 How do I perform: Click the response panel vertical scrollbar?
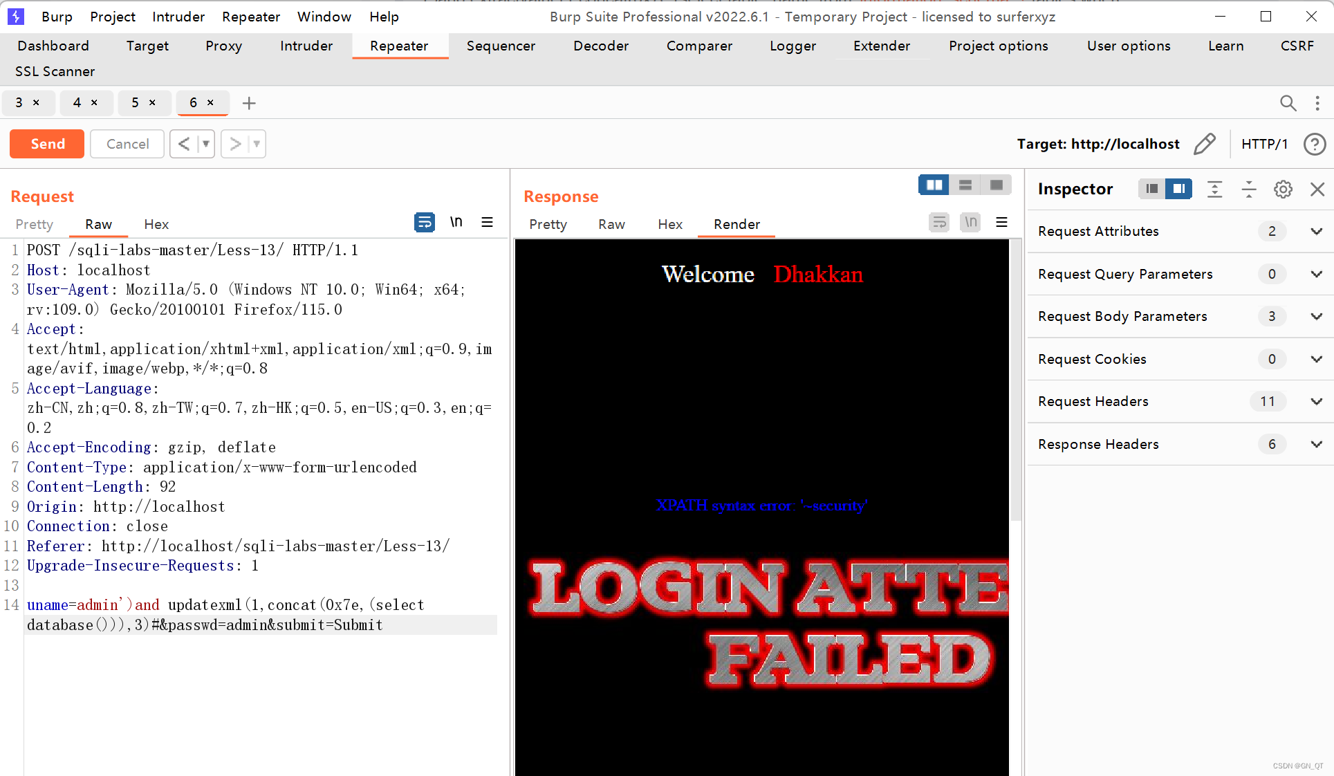tap(1015, 380)
